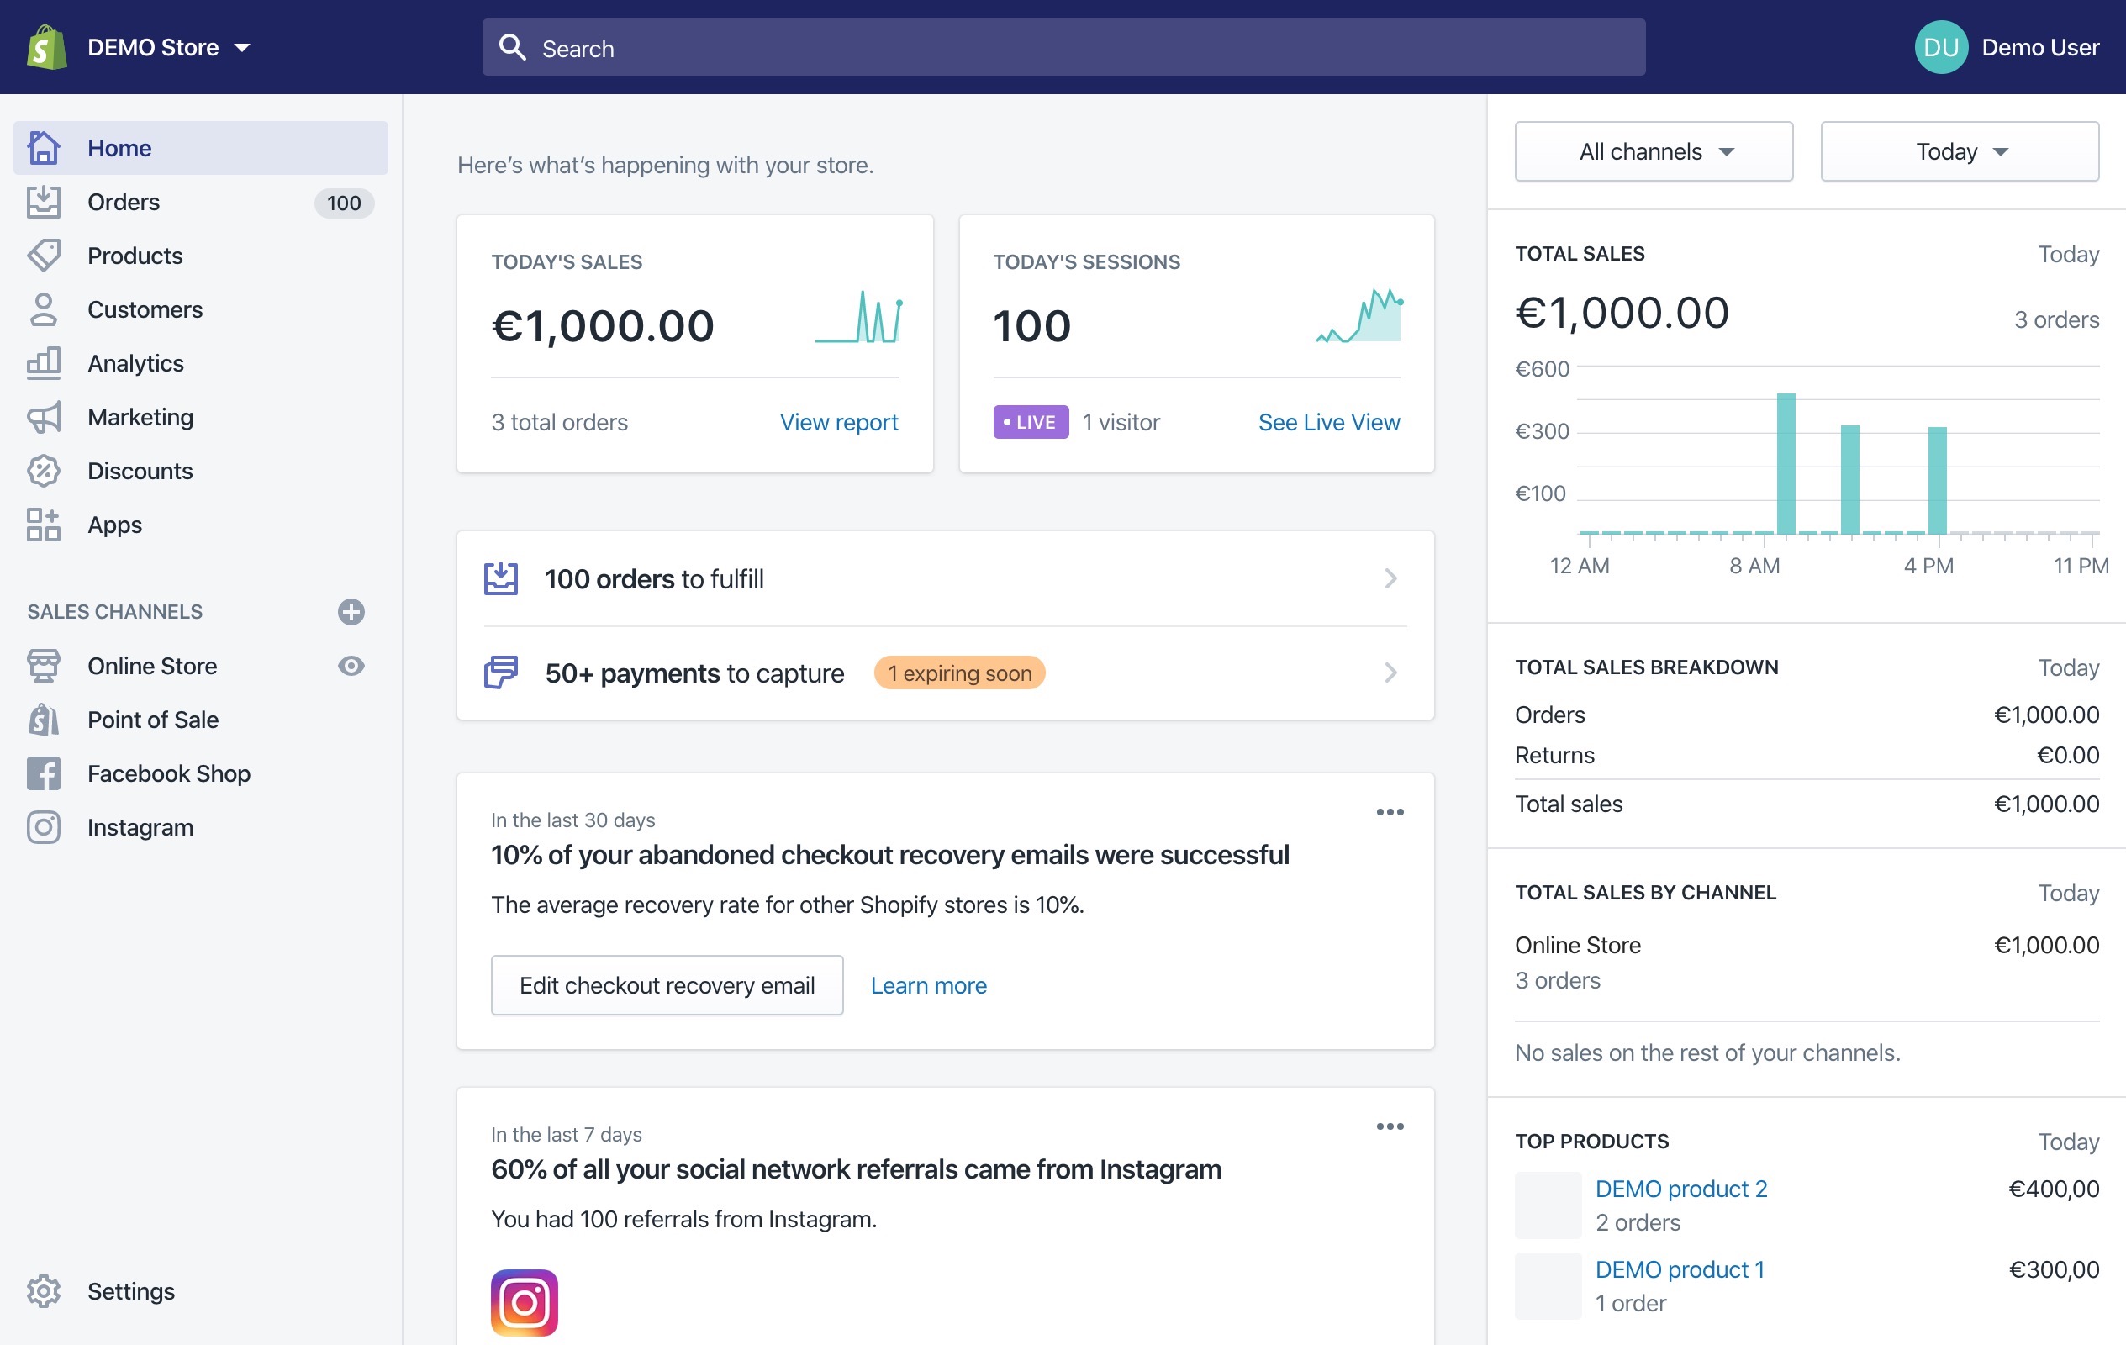Screen dimensions: 2126x1345
Task: Open Analytics from the sidebar
Action: pyautogui.click(x=135, y=363)
